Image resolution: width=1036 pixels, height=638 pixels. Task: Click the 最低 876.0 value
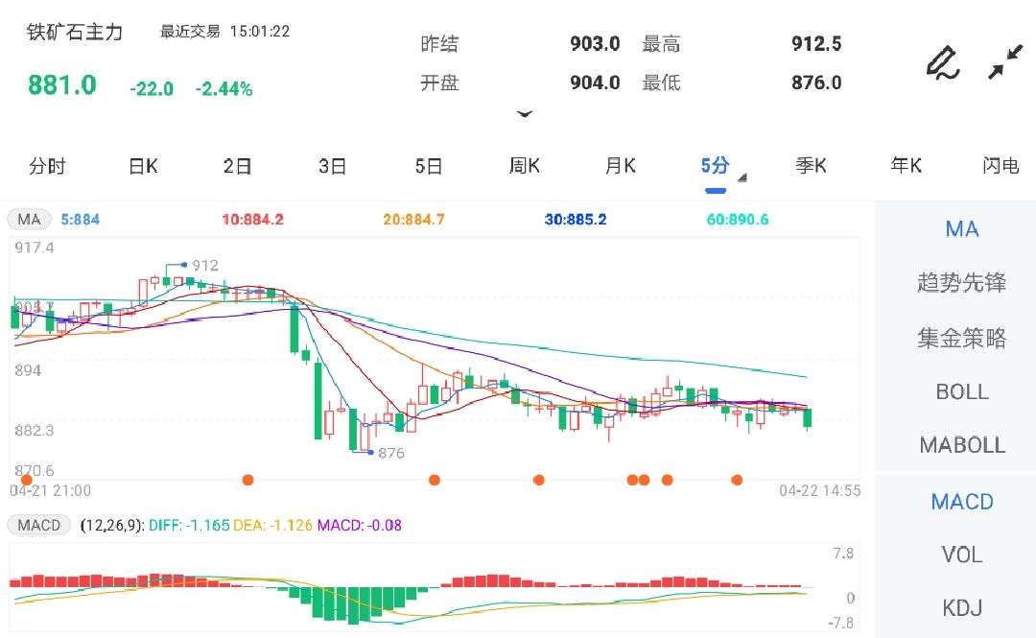tap(816, 83)
